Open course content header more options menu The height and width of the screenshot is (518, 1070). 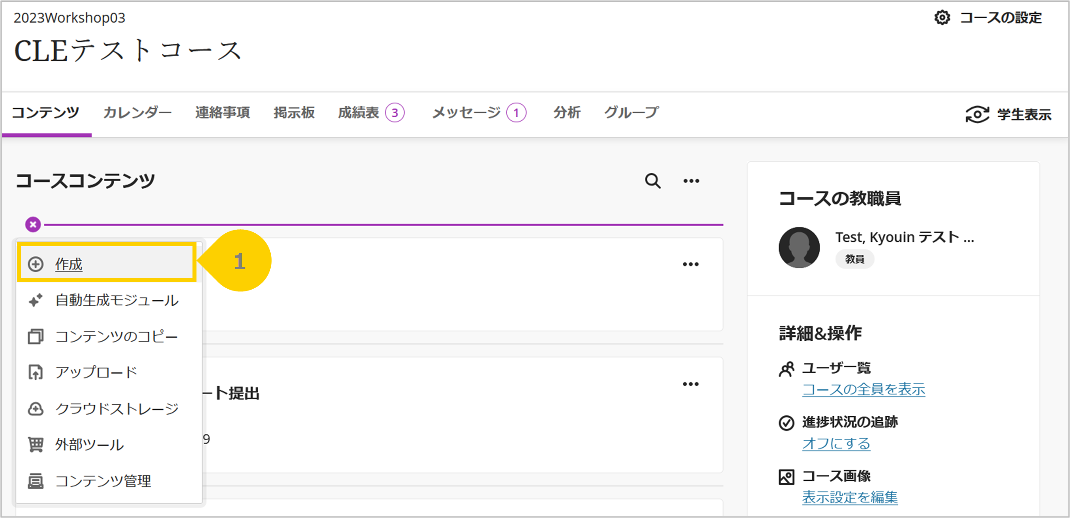point(691,181)
